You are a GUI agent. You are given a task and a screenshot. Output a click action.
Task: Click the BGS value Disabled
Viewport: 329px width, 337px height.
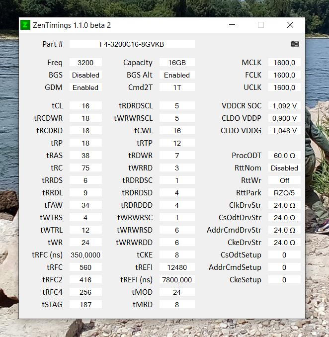click(85, 75)
